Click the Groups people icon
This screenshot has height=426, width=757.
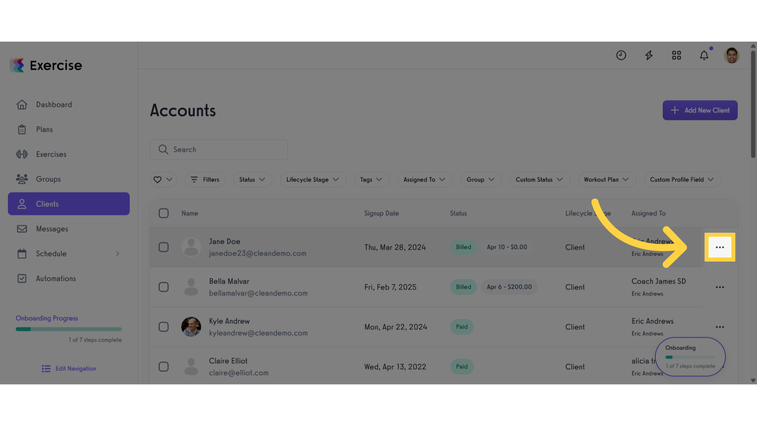pos(22,179)
